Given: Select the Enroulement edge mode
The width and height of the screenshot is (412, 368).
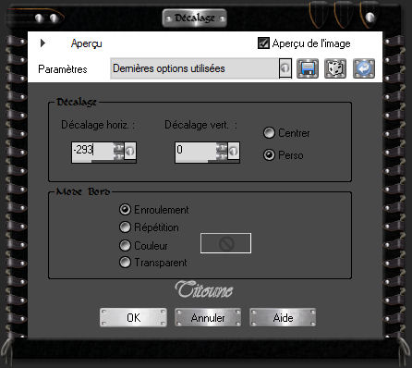Looking at the screenshot, I should [125, 210].
